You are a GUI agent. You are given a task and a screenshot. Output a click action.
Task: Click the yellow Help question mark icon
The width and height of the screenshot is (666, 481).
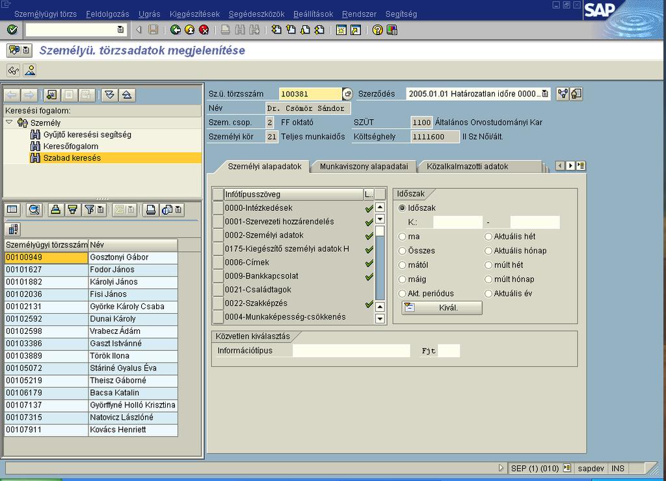pos(377,30)
